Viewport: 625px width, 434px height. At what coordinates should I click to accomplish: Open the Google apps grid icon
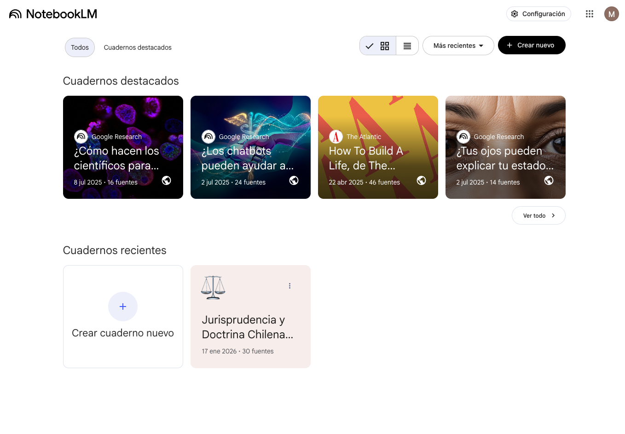(590, 14)
